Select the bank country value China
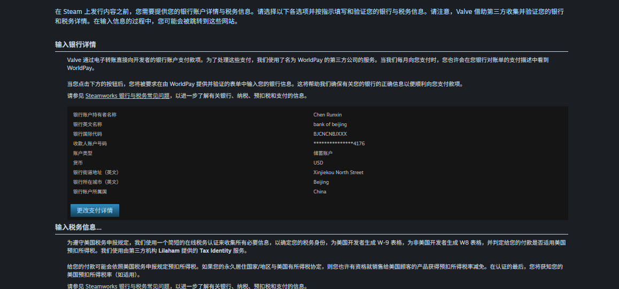The image size is (619, 289). click(320, 192)
